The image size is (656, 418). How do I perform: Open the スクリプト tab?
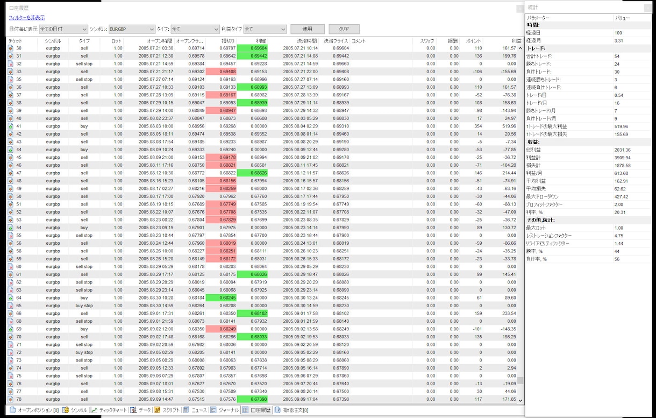[167, 410]
